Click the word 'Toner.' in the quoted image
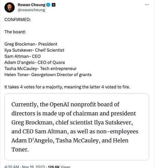156x168 pixels. click(x=20, y=149)
